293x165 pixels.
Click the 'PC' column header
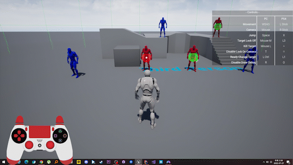point(266,19)
